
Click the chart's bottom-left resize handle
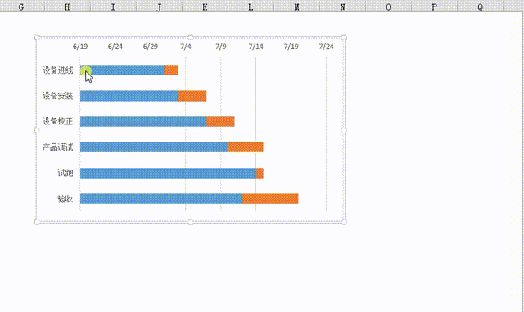coord(37,222)
